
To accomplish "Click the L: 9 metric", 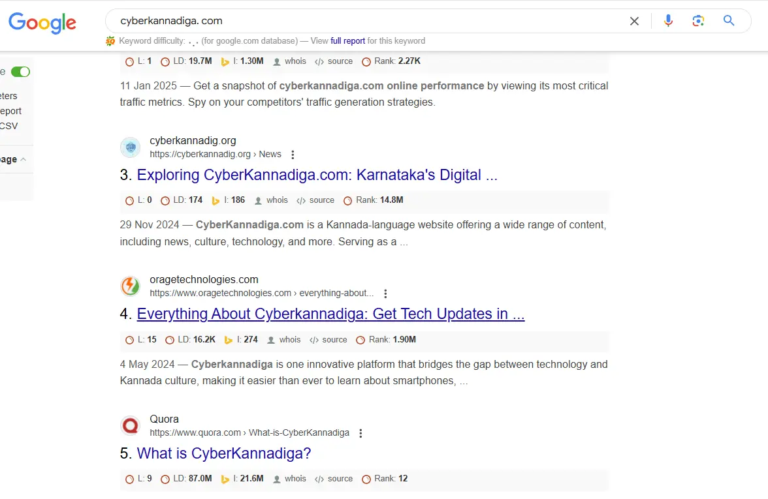I will point(138,479).
